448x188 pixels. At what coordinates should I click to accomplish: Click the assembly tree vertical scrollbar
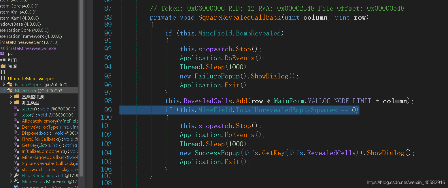(81, 88)
